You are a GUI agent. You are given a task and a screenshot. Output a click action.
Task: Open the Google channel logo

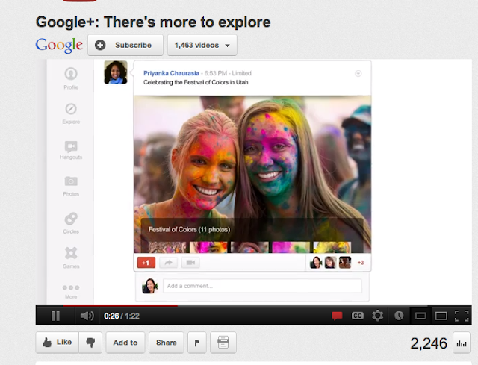pyautogui.click(x=59, y=45)
